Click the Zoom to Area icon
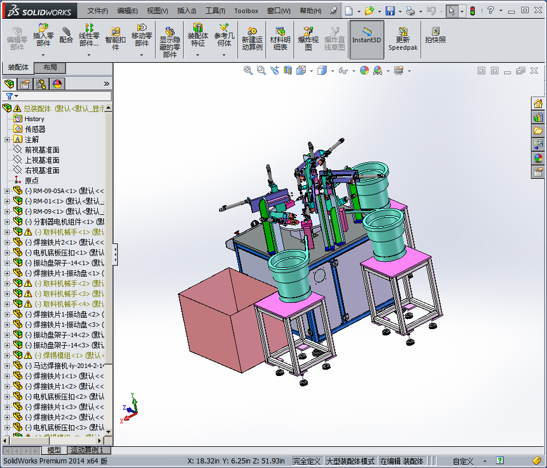 [261, 70]
